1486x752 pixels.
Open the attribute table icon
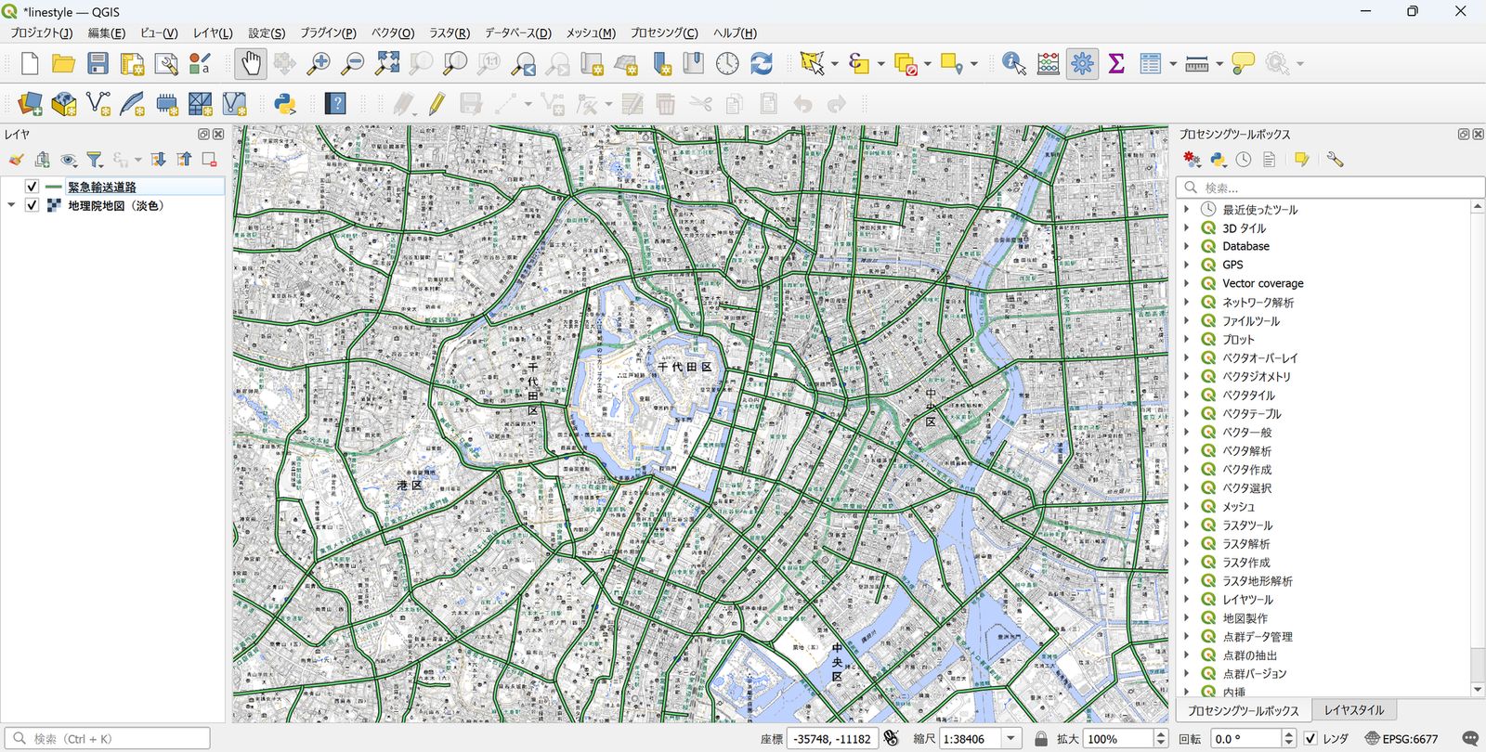(x=1151, y=63)
